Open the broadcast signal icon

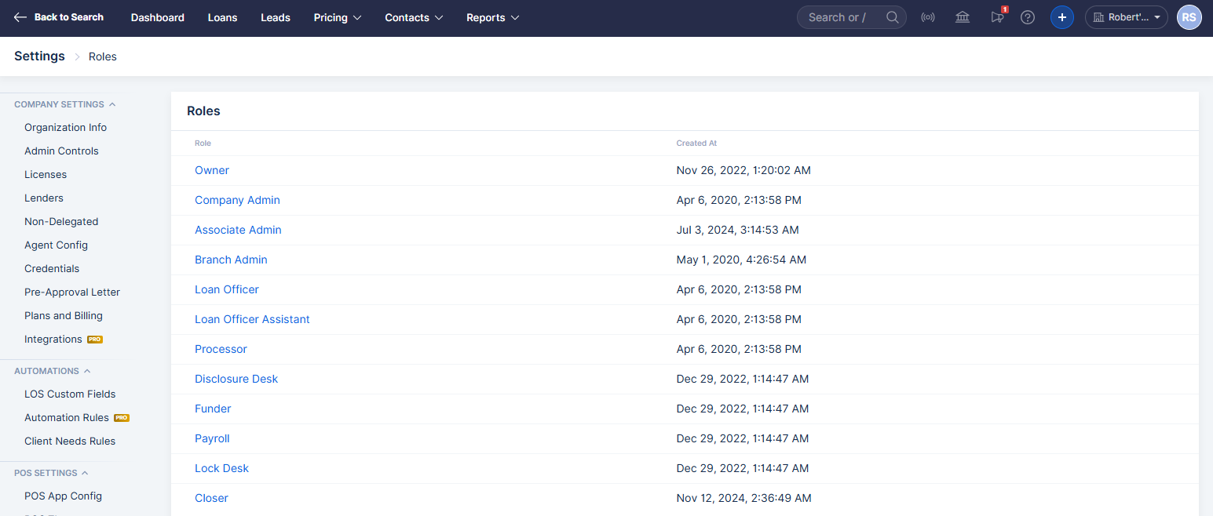point(928,17)
